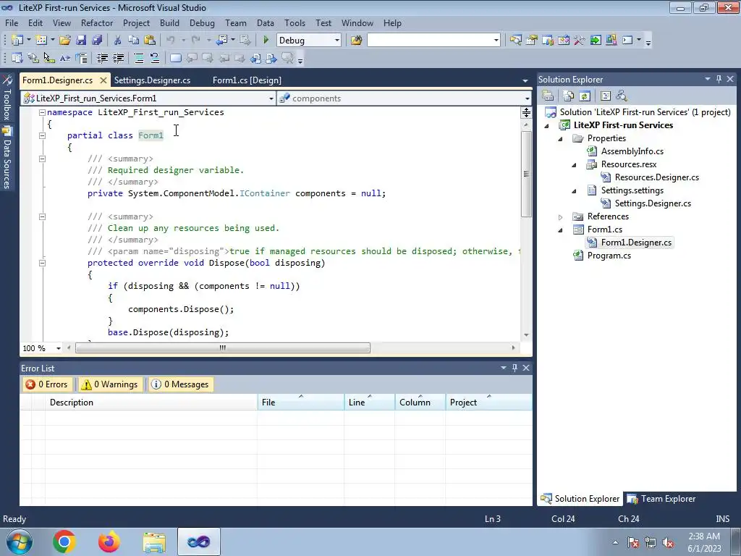Toggle the 0 Messages filter button
The height and width of the screenshot is (556, 741).
click(180, 384)
